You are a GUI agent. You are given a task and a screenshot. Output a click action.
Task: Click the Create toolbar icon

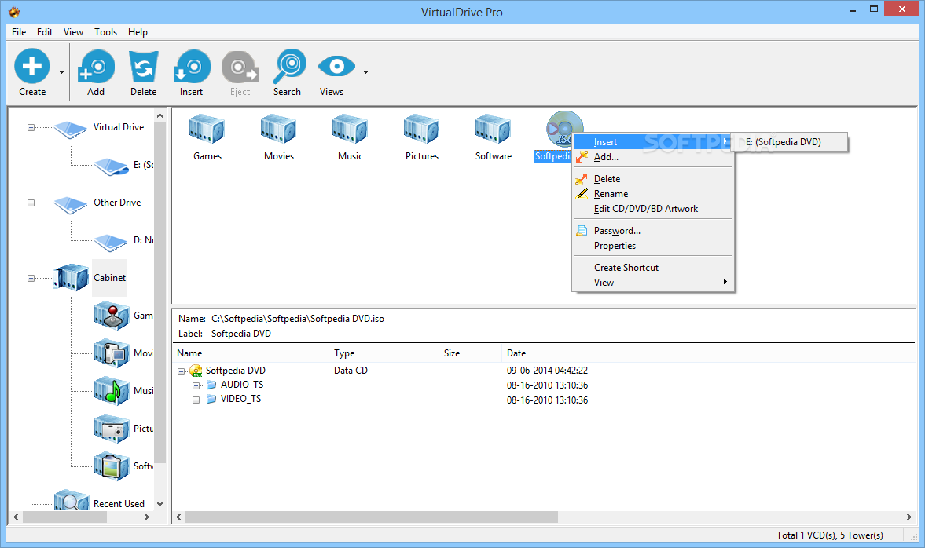[32, 66]
